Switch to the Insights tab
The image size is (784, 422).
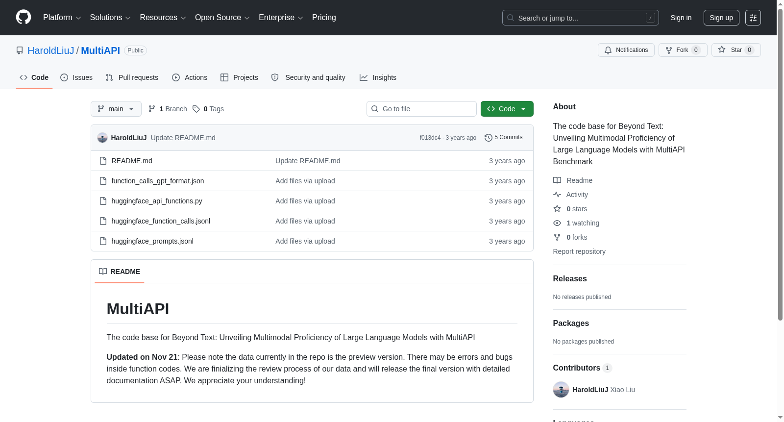[378, 77]
